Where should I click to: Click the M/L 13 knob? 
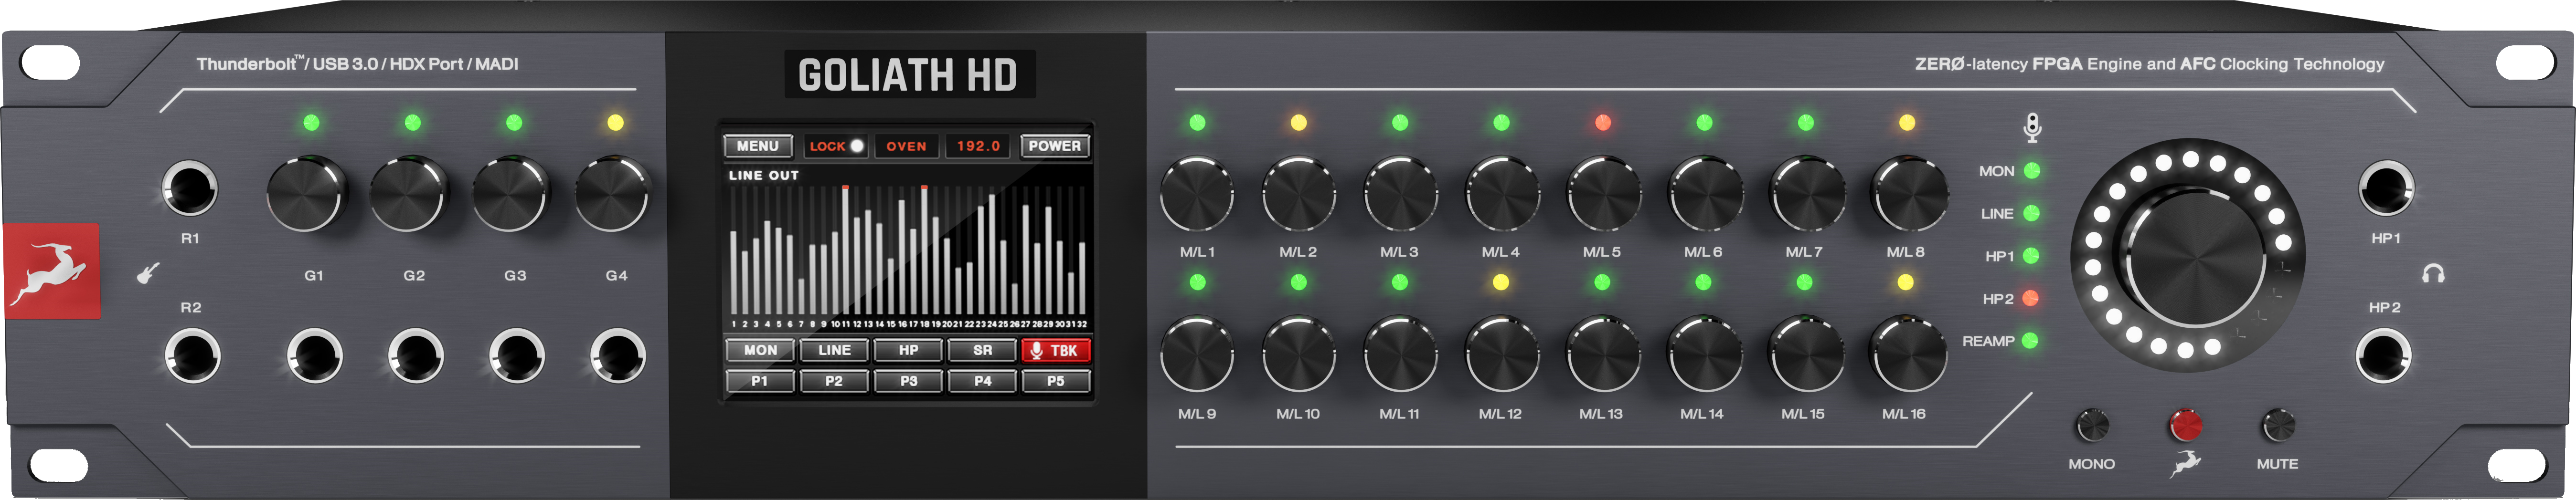[x=1604, y=354]
